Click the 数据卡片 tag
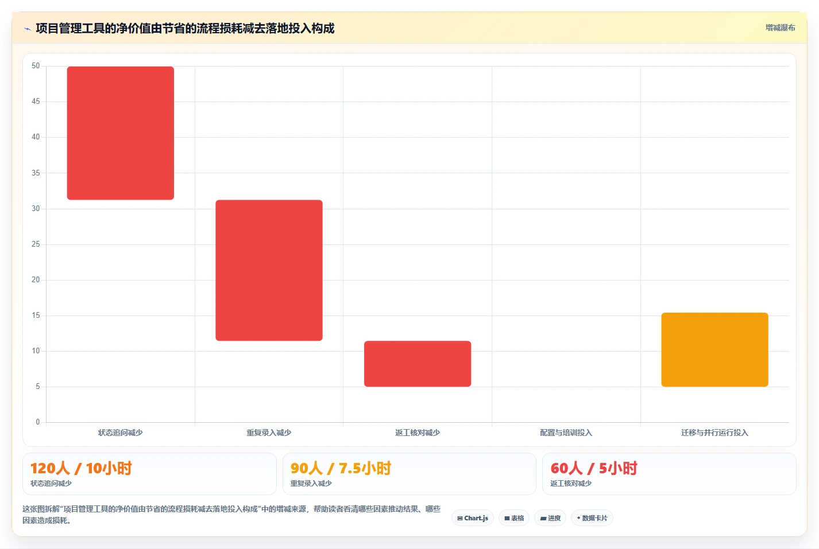 click(592, 518)
